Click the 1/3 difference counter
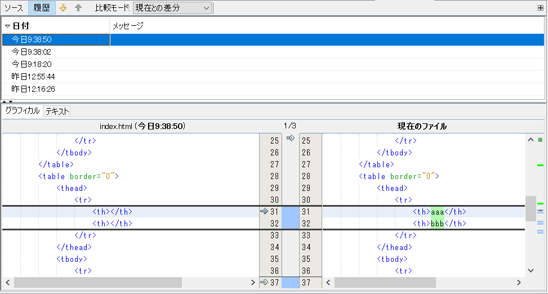This screenshot has width=548, height=294. pyautogui.click(x=290, y=126)
